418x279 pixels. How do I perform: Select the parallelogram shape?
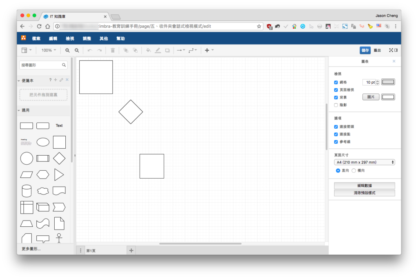[27, 175]
